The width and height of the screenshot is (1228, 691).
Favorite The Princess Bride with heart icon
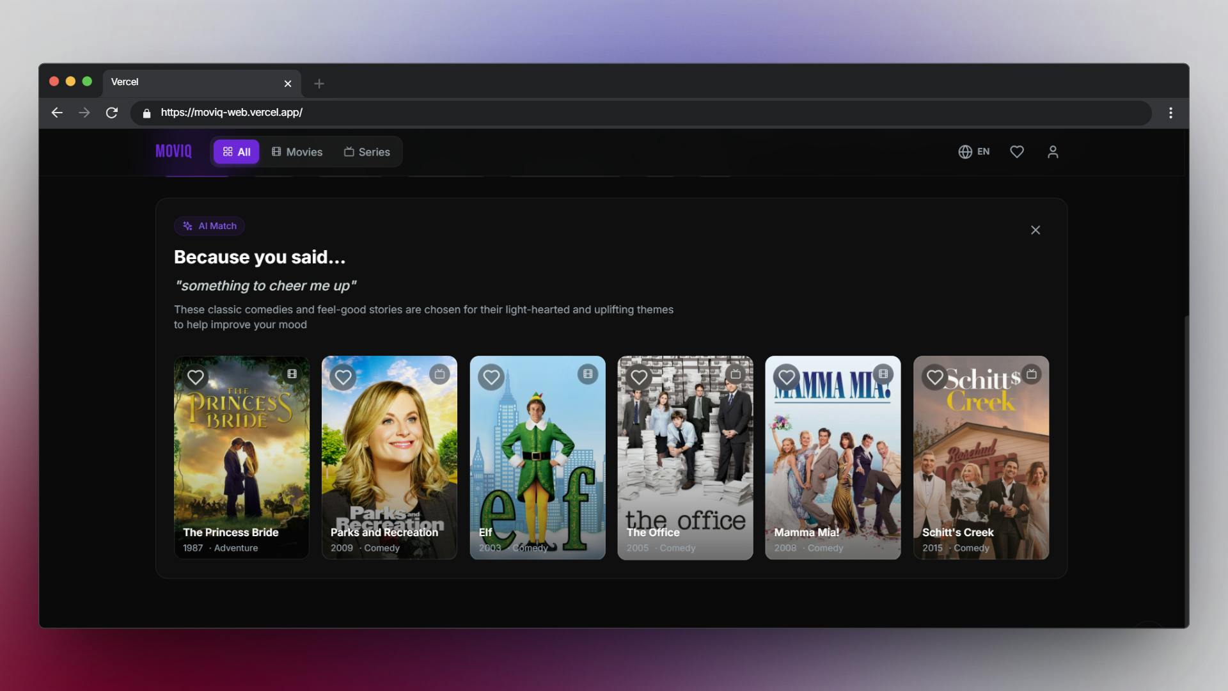click(x=196, y=377)
